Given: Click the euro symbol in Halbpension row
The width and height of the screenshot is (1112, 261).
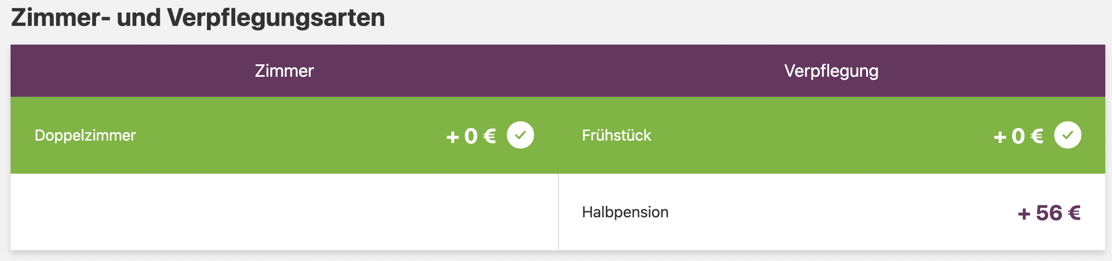Looking at the screenshot, I should click(x=1074, y=213).
